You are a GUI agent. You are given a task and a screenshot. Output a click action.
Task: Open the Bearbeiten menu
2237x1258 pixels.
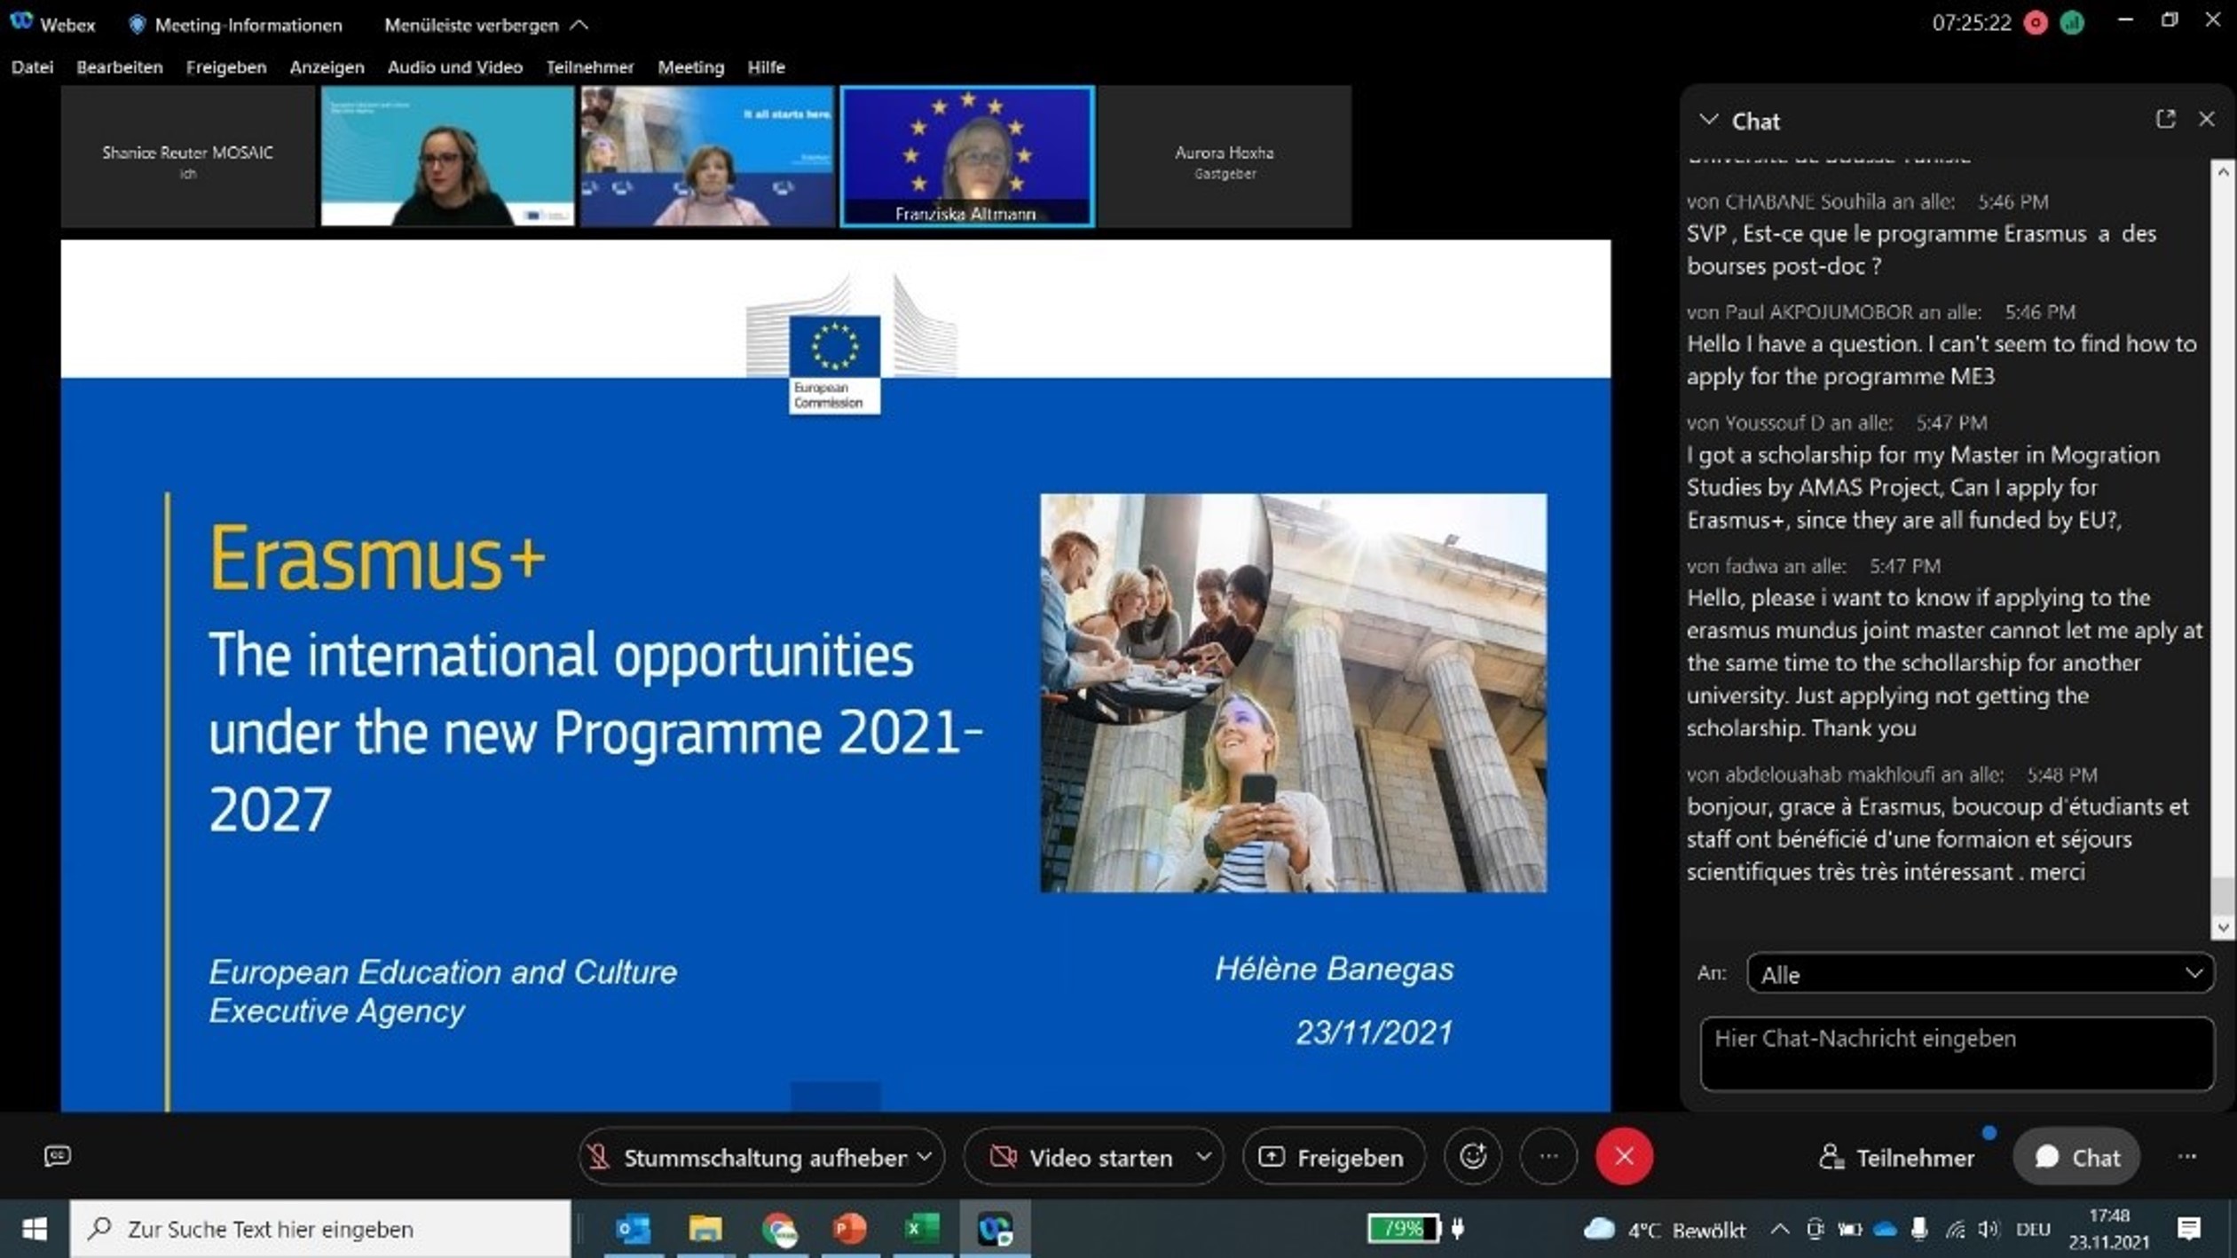[x=120, y=67]
